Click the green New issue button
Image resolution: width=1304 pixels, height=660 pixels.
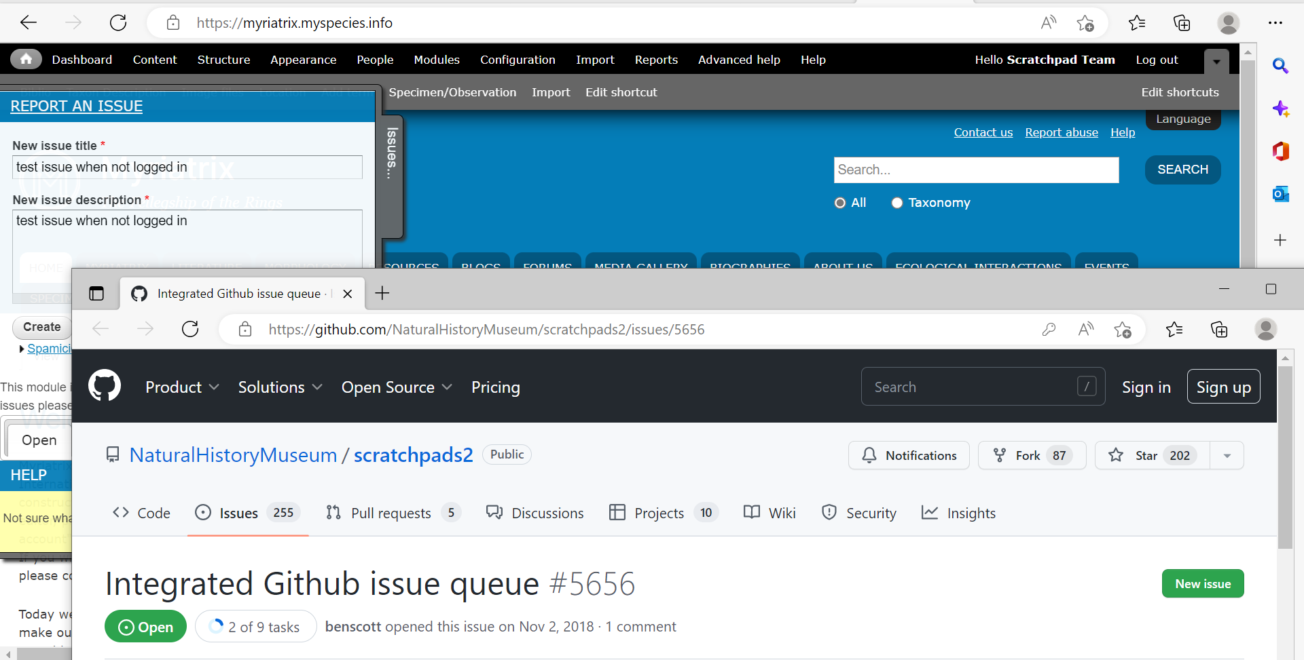click(x=1202, y=583)
